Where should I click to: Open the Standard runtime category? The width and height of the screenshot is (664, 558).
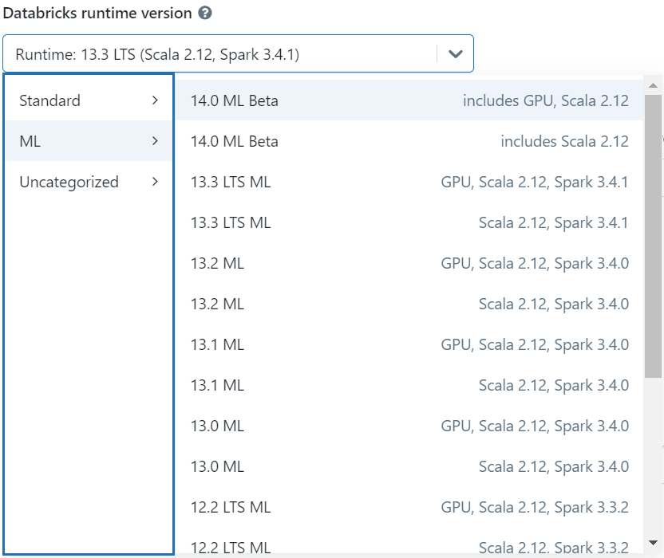89,100
